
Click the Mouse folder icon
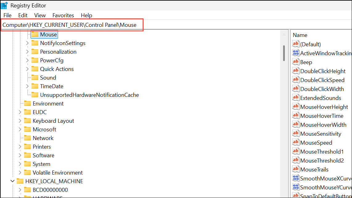coord(35,34)
